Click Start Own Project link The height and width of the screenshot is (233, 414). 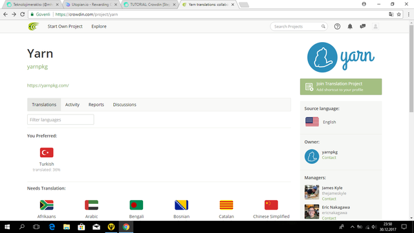point(65,27)
